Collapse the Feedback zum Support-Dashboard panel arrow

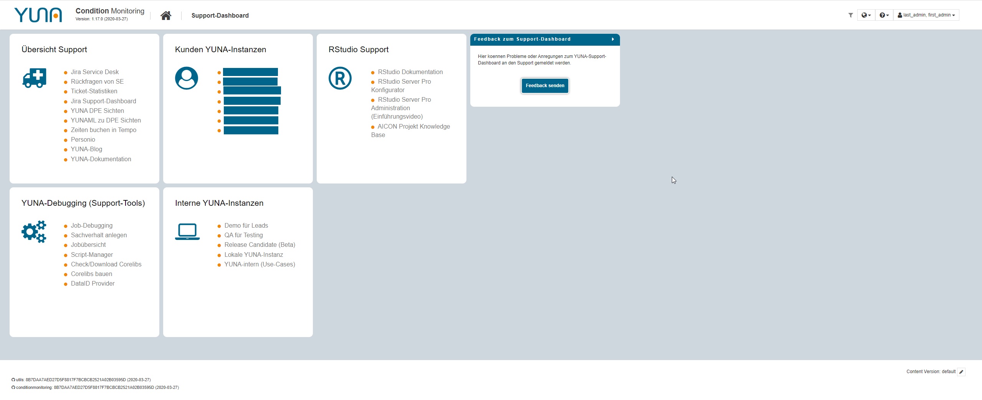pyautogui.click(x=613, y=39)
